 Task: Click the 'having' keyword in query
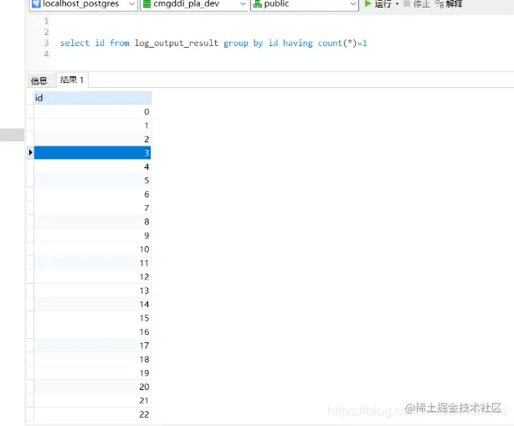[298, 44]
